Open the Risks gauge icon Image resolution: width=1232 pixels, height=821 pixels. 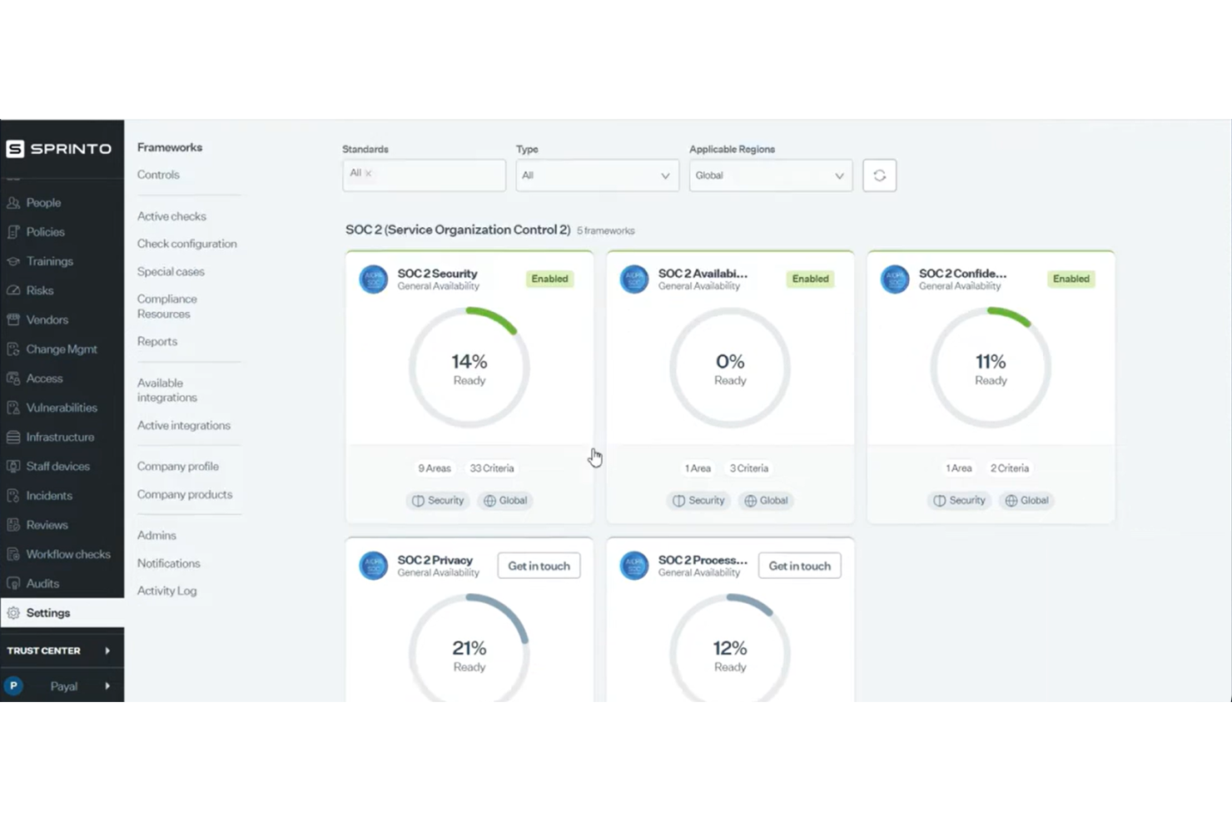click(13, 290)
